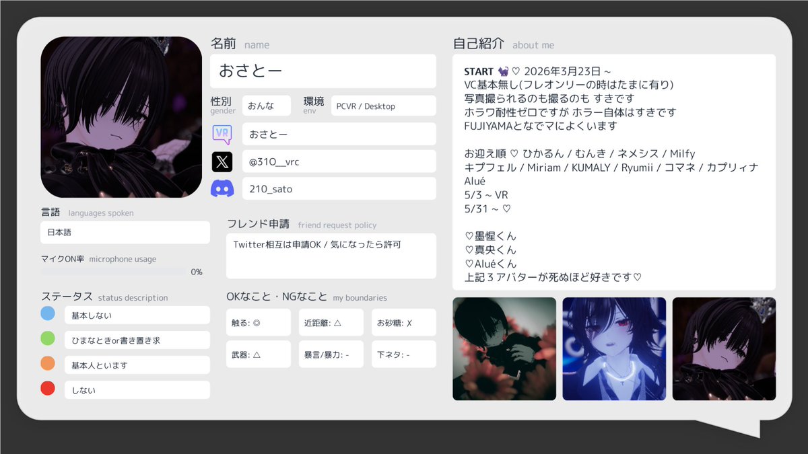Screen dimensions: 808x454
Task: Click the OKなこと・NGなこと heading
Action: click(x=306, y=297)
